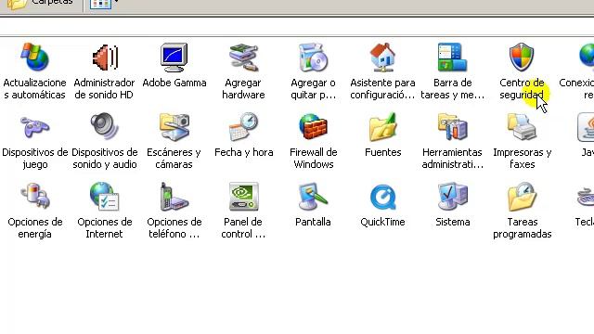Select Escáneres y cámaras icon
594x334 pixels.
point(174,127)
